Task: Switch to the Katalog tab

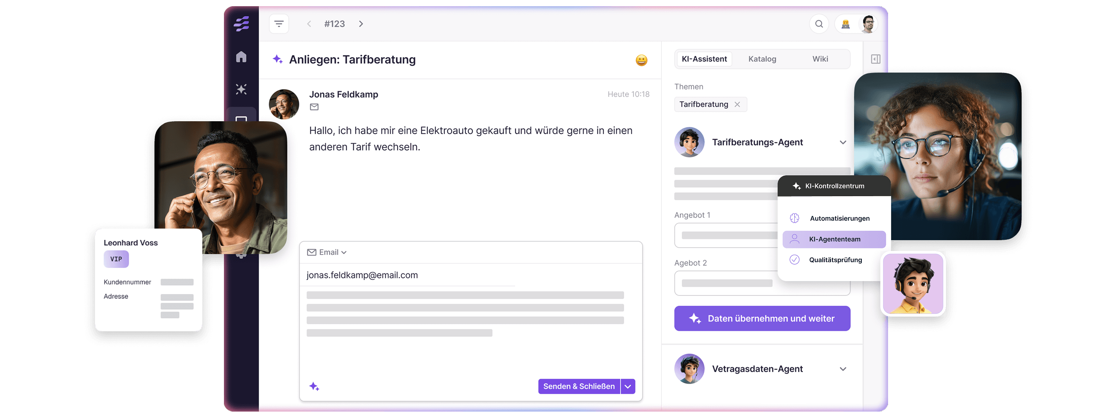Action: pos(762,59)
